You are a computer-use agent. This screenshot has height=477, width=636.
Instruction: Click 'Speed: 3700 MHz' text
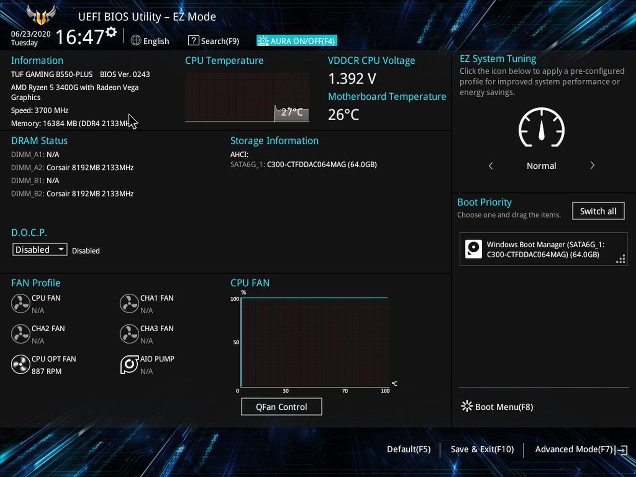pyautogui.click(x=40, y=110)
